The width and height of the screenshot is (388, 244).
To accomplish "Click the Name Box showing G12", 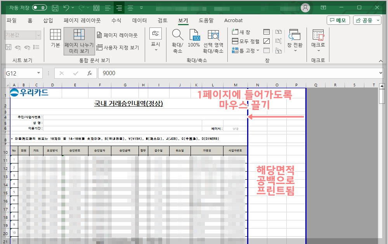I will tap(19, 73).
